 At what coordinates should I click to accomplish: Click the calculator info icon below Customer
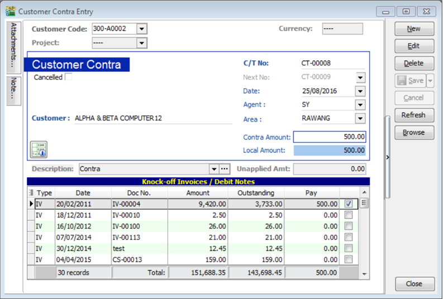tap(39, 149)
